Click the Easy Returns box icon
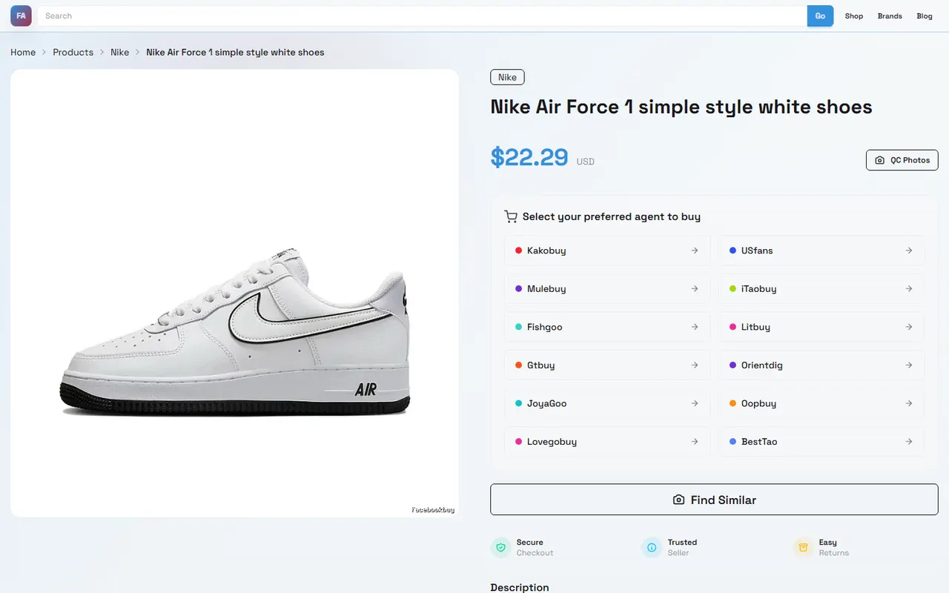 [803, 548]
